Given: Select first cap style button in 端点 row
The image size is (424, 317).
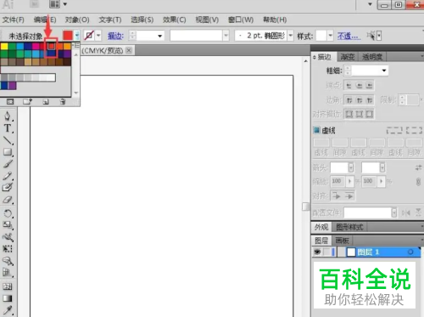Looking at the screenshot, I should pos(349,85).
